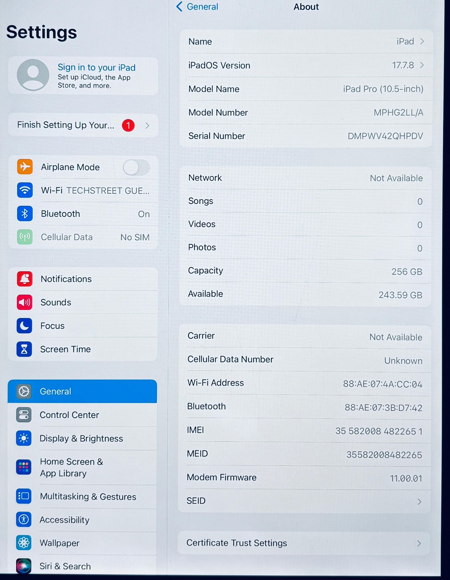Tap the Focus moon icon
The width and height of the screenshot is (450, 580).
[24, 326]
